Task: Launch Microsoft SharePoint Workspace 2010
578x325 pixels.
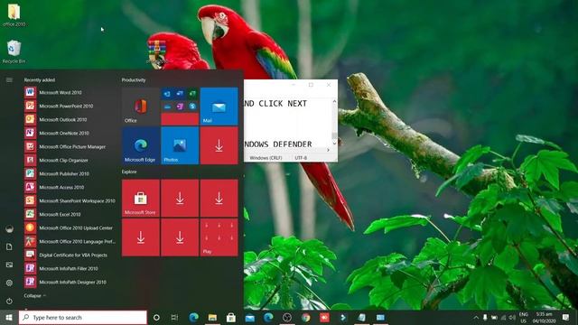Action: click(70, 200)
